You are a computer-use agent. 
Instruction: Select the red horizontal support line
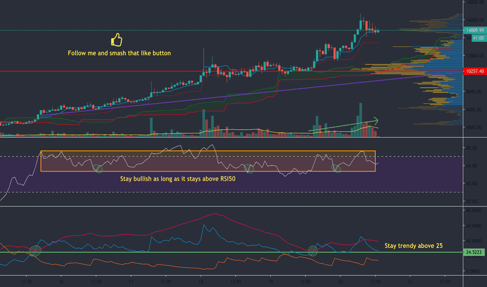click(231, 71)
